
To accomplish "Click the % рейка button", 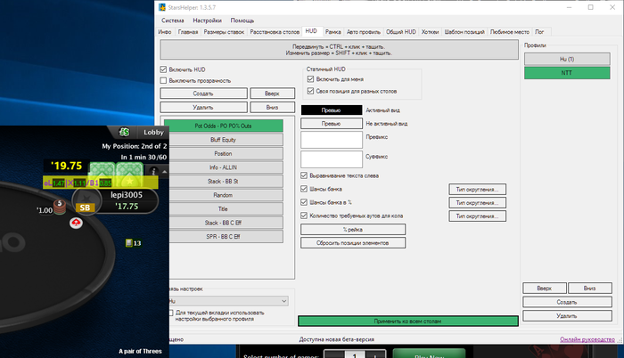I will [x=353, y=230].
